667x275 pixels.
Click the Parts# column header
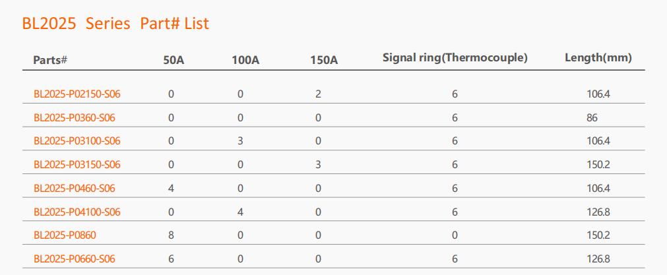coord(50,60)
